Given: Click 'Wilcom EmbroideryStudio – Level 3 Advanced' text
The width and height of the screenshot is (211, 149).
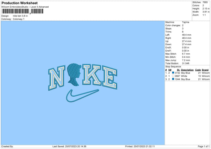Looking at the screenshot, I should 25,7.
